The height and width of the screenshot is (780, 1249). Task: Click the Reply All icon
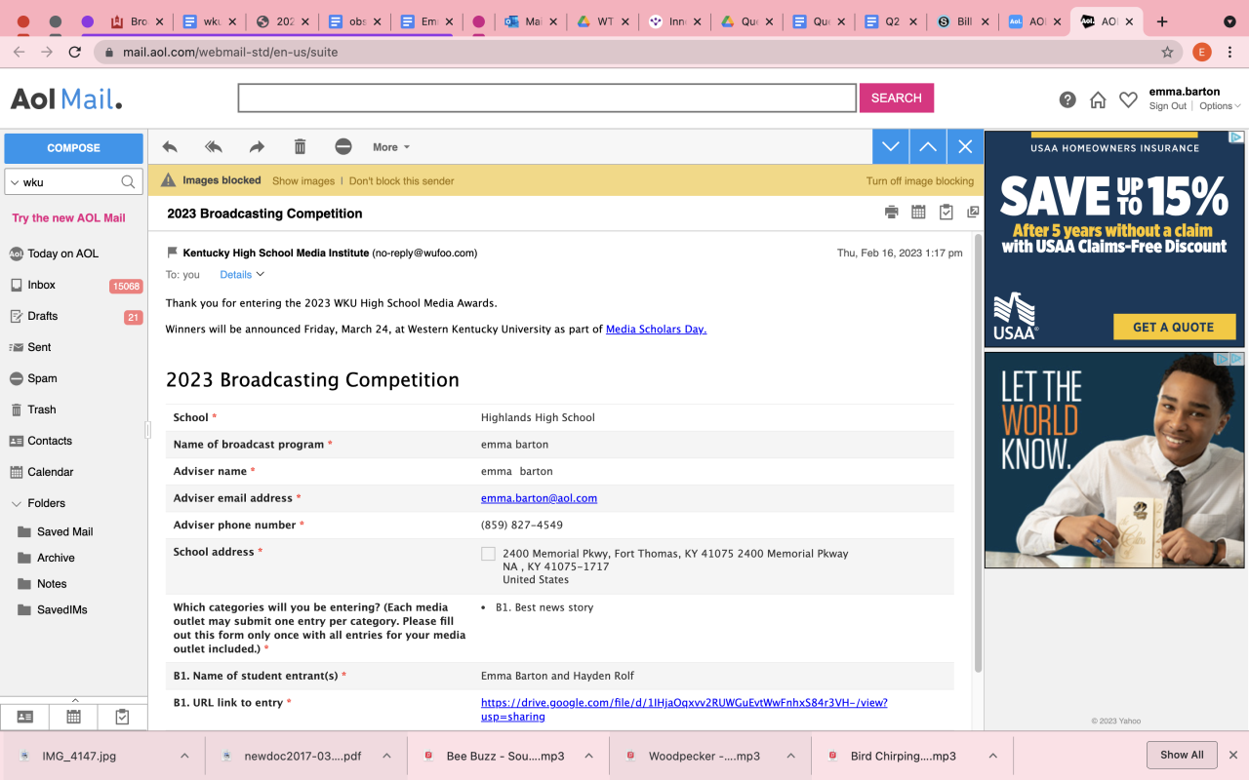coord(213,147)
